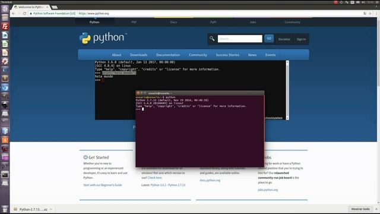Image resolution: width=380 pixels, height=214 pixels.
Task: Click the highlighted print command in web shell
Action: [x=119, y=73]
